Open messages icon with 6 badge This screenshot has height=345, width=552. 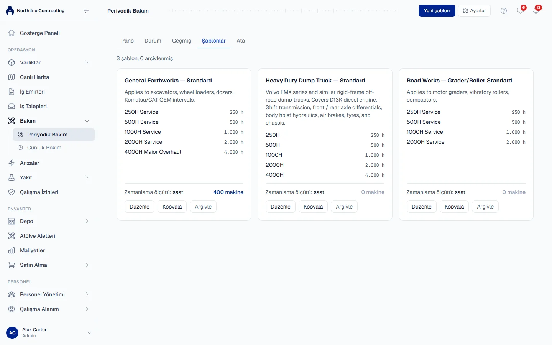click(x=521, y=11)
